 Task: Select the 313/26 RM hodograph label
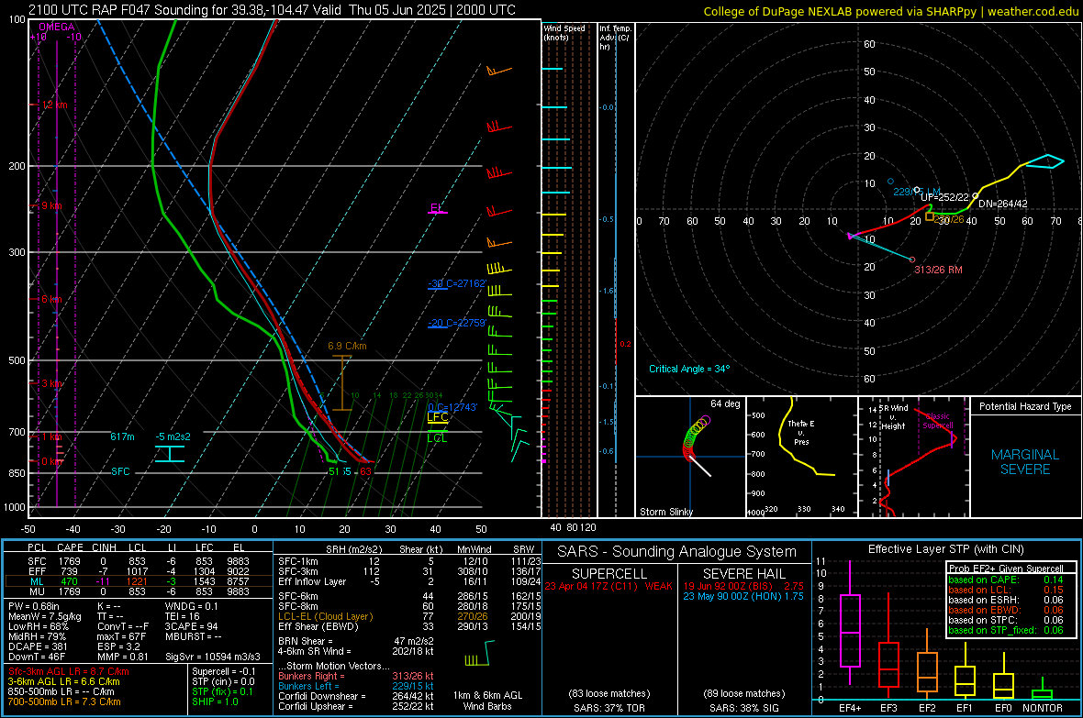938,270
